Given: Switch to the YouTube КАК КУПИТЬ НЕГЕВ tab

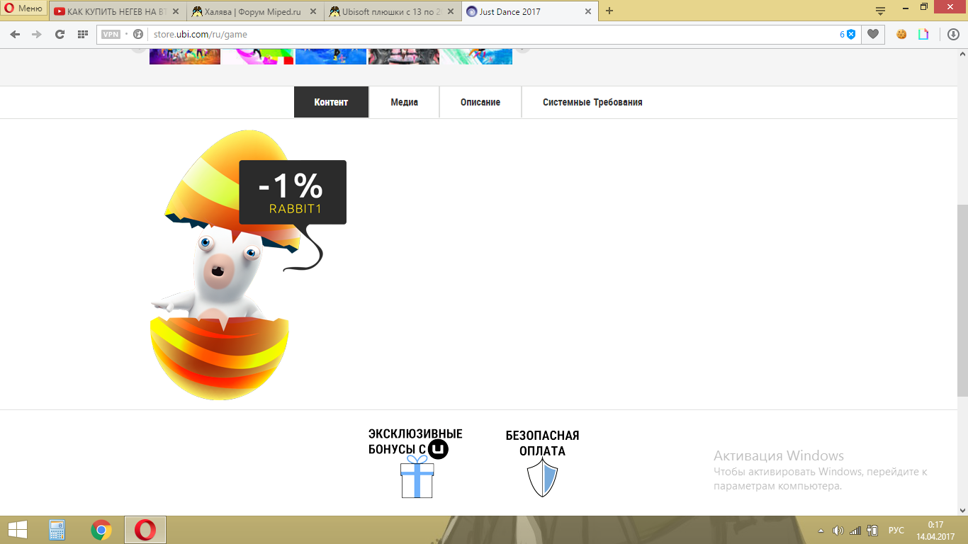Looking at the screenshot, I should 117,11.
